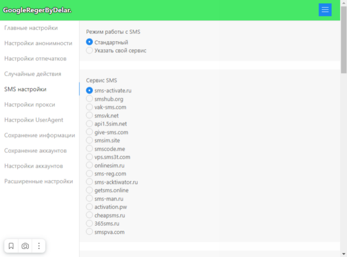Open Настройки анонимности section
347x257 pixels.
click(x=38, y=43)
